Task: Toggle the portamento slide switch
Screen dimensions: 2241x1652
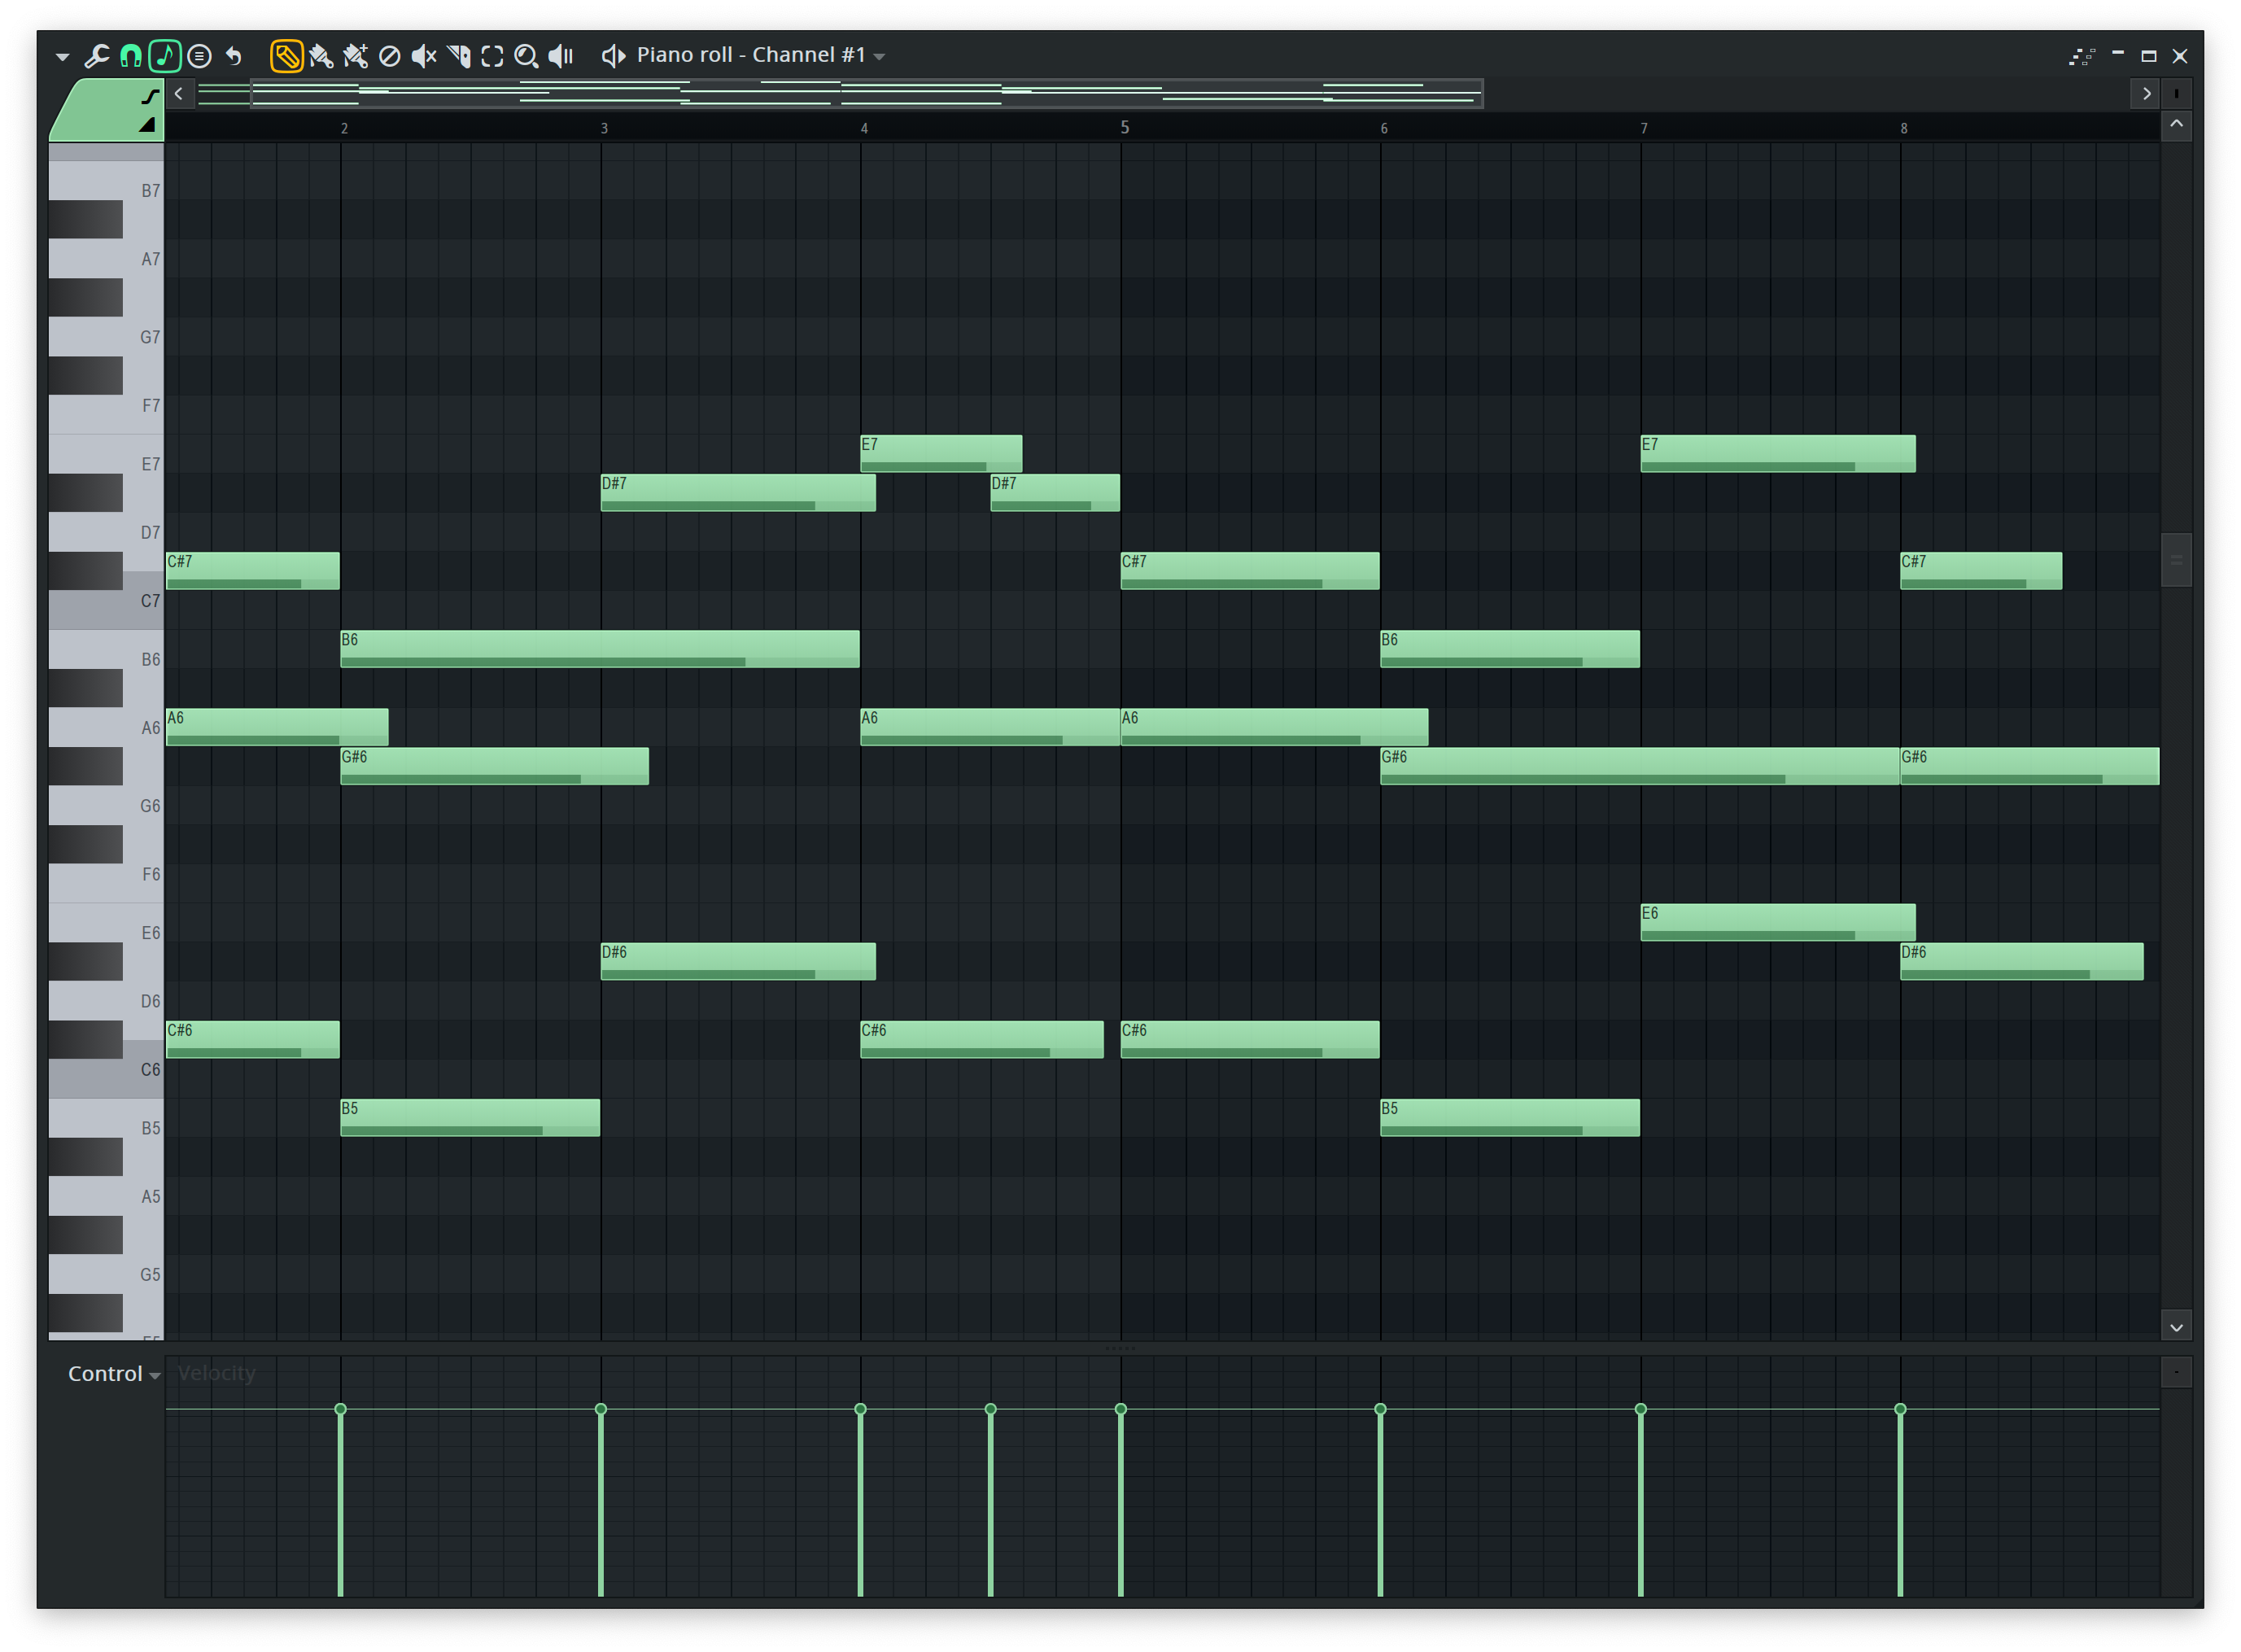Action: click(150, 97)
